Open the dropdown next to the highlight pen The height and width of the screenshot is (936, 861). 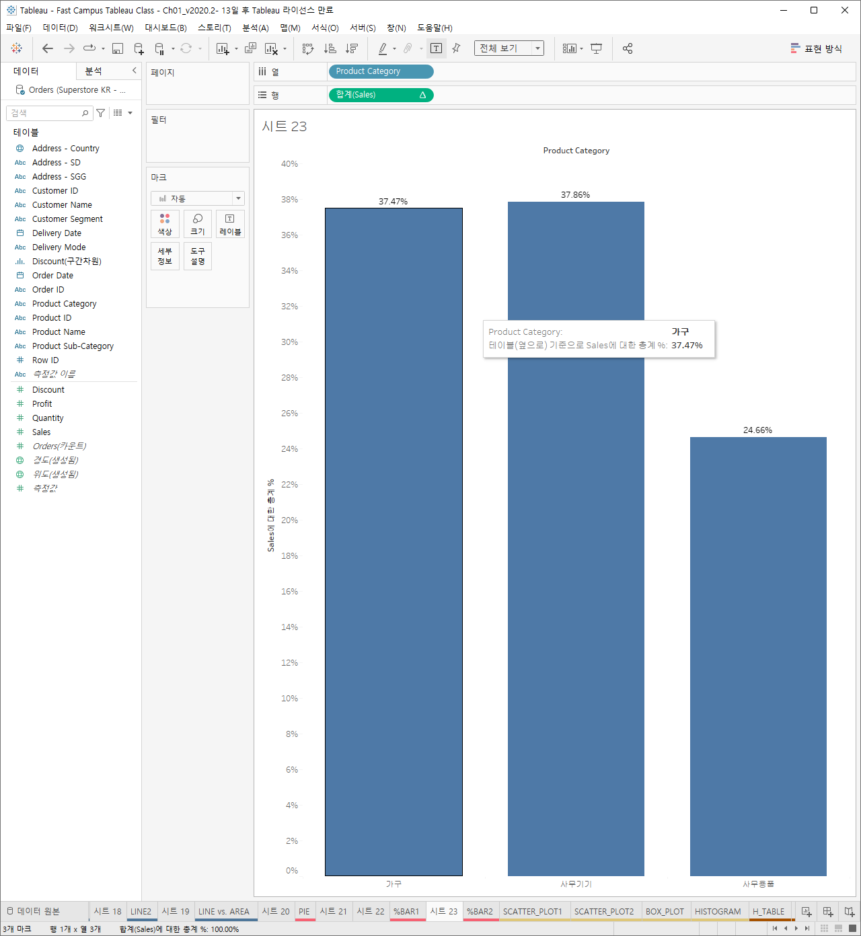tap(394, 48)
